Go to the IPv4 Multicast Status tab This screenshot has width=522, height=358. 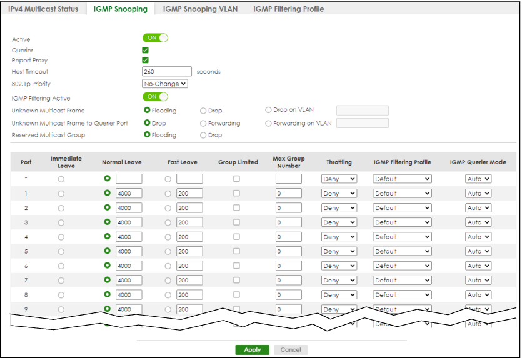(x=43, y=9)
